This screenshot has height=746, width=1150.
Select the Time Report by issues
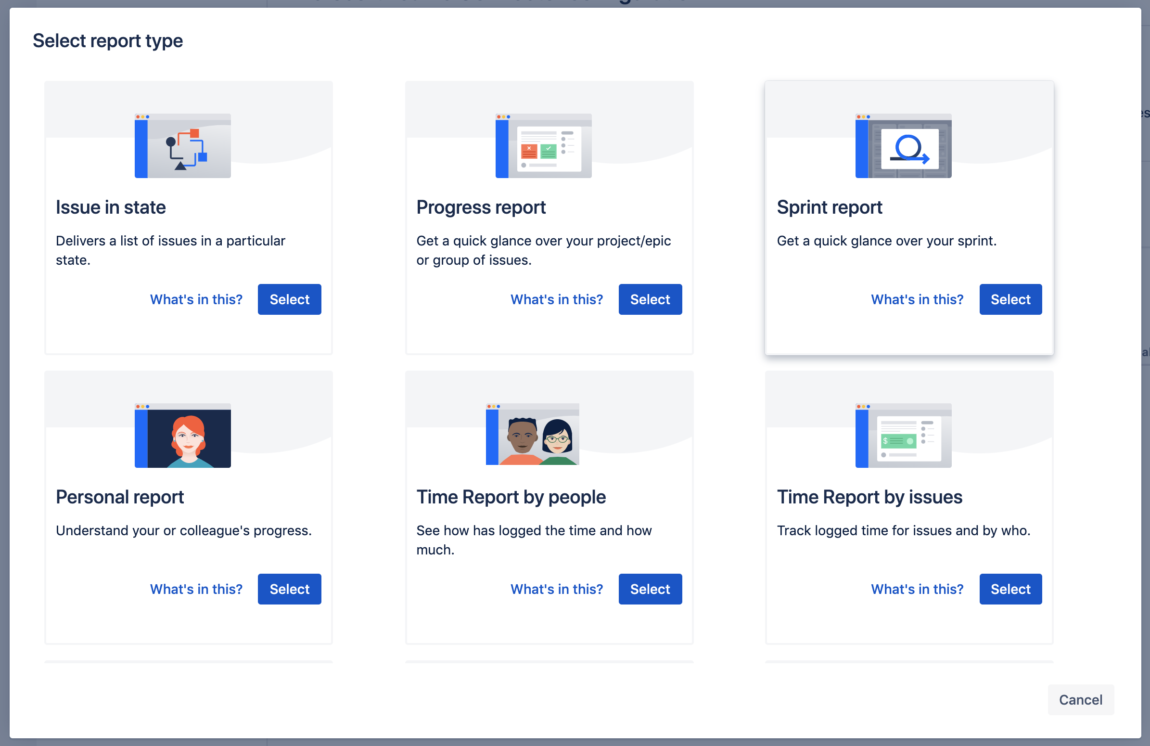[1010, 589]
